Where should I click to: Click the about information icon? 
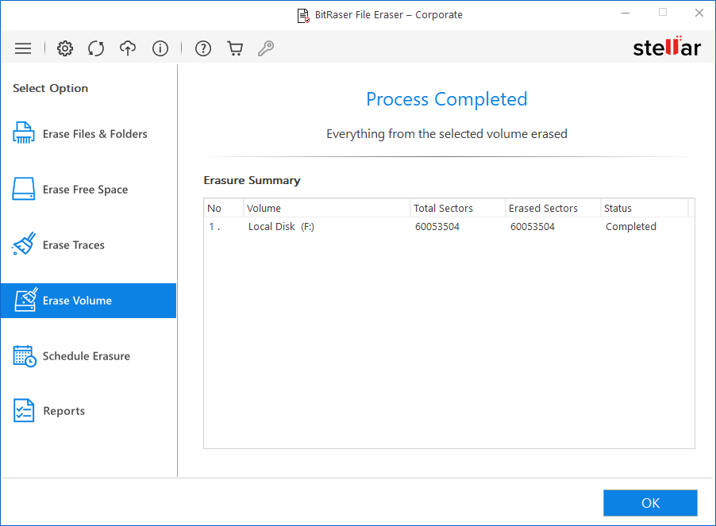point(160,48)
